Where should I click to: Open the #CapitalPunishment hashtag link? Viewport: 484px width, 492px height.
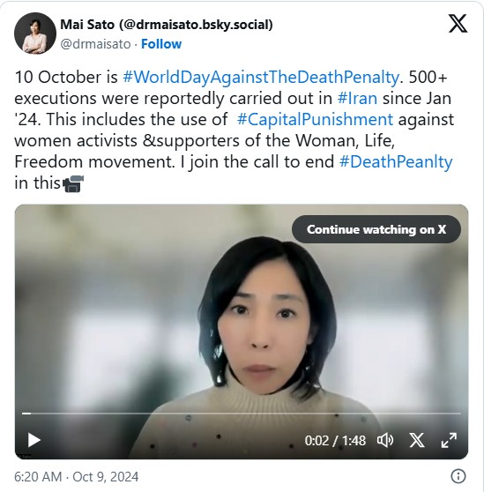tap(315, 120)
